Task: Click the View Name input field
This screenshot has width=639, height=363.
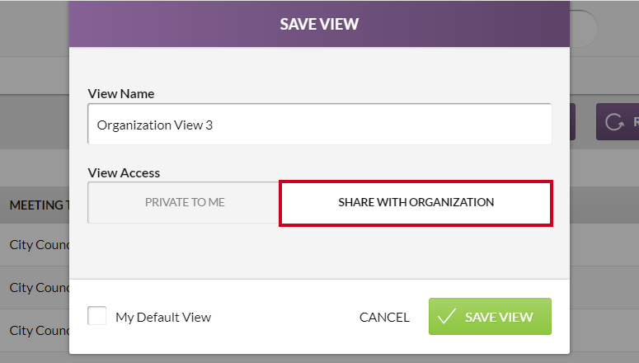Action: 320,124
